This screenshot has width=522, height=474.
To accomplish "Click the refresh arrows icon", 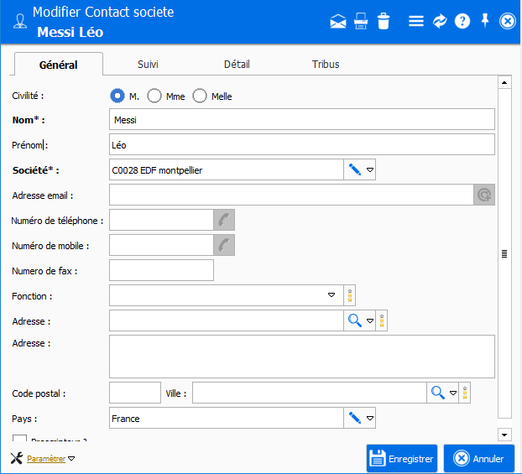I will 440,22.
